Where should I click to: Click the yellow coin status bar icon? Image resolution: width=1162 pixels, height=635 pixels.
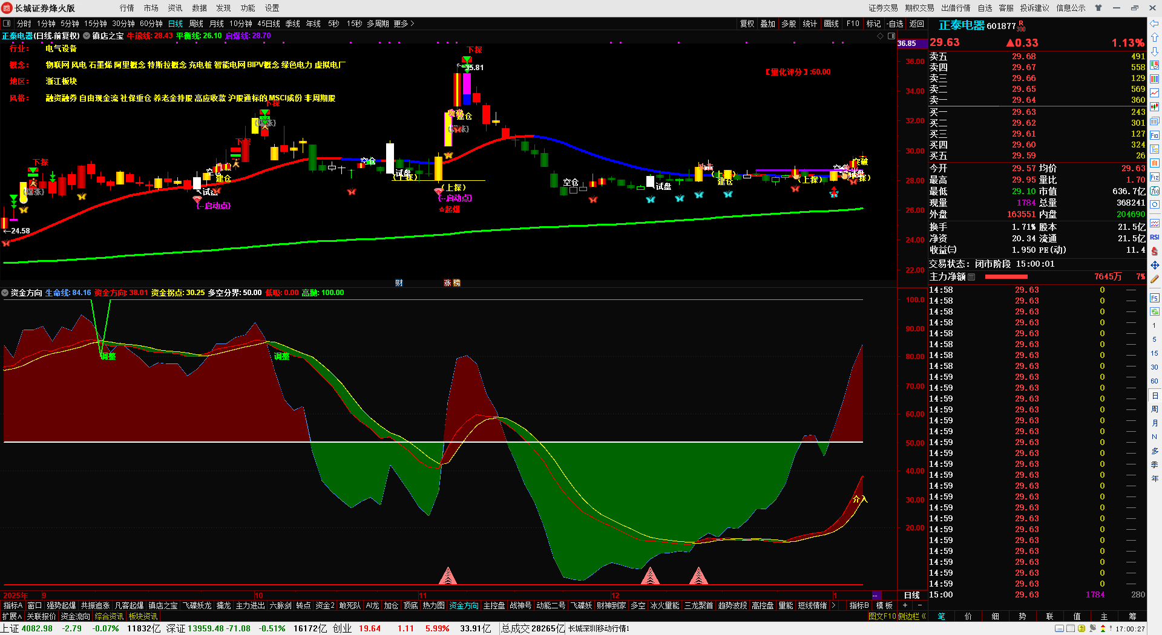click(1082, 628)
